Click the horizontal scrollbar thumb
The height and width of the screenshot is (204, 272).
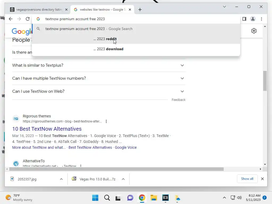click(x=116, y=169)
